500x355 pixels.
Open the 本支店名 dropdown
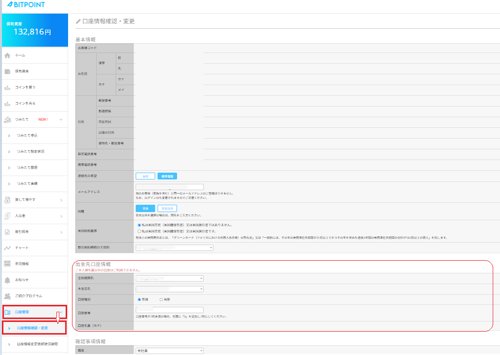[170, 289]
